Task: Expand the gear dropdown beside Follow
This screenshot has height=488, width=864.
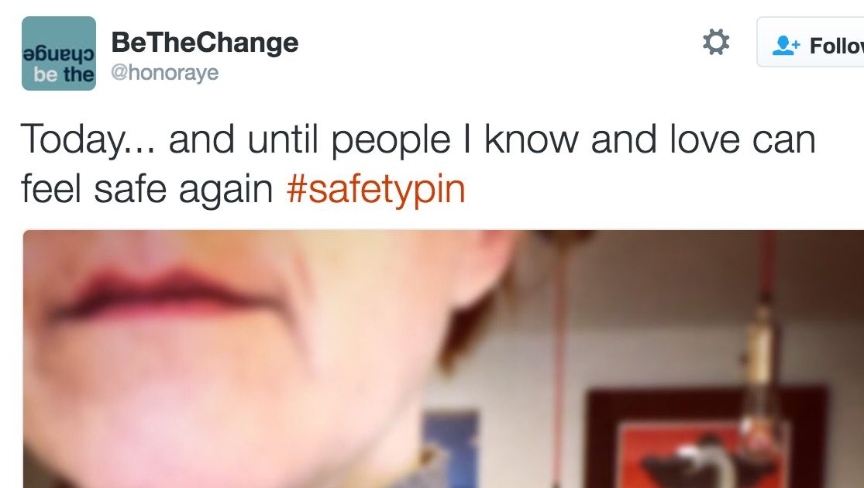Action: click(x=716, y=42)
